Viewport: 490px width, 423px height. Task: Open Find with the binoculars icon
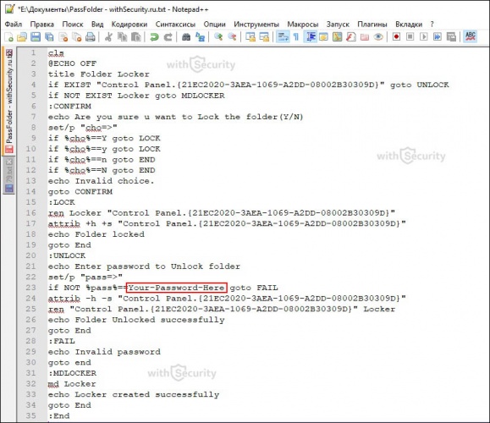186,37
